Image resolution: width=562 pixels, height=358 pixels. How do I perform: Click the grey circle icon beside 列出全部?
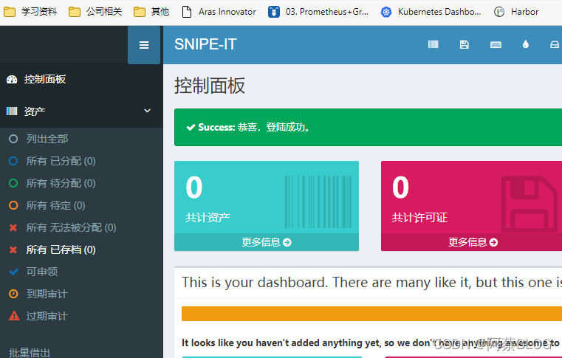pyautogui.click(x=13, y=139)
